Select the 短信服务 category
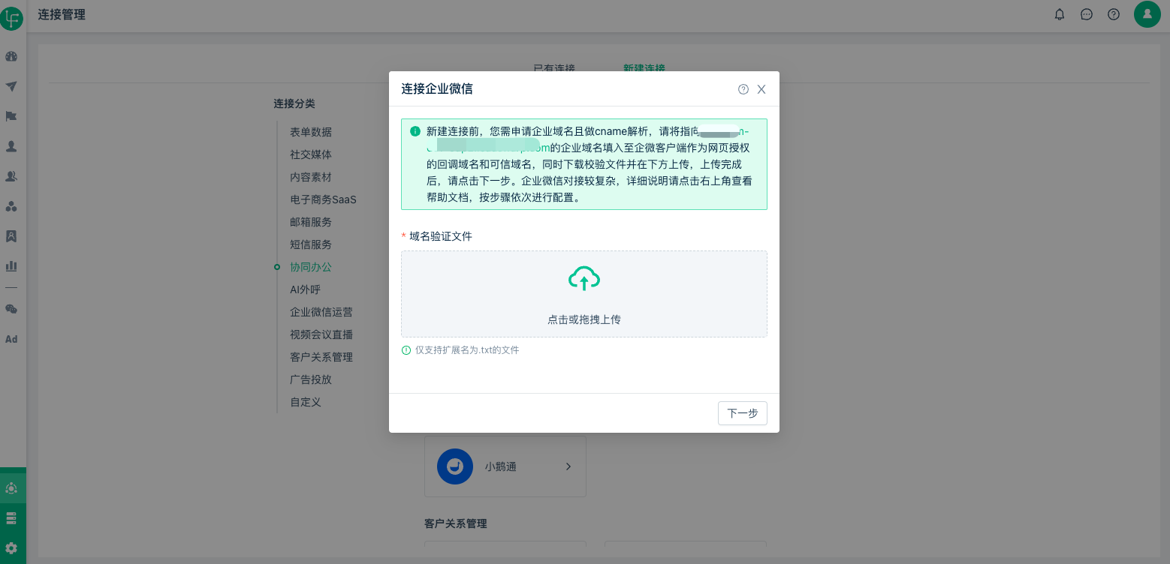This screenshot has width=1170, height=564. 311,244
